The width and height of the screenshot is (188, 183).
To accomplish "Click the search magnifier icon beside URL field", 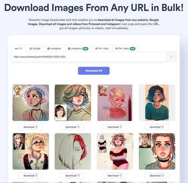I will 171,57.
